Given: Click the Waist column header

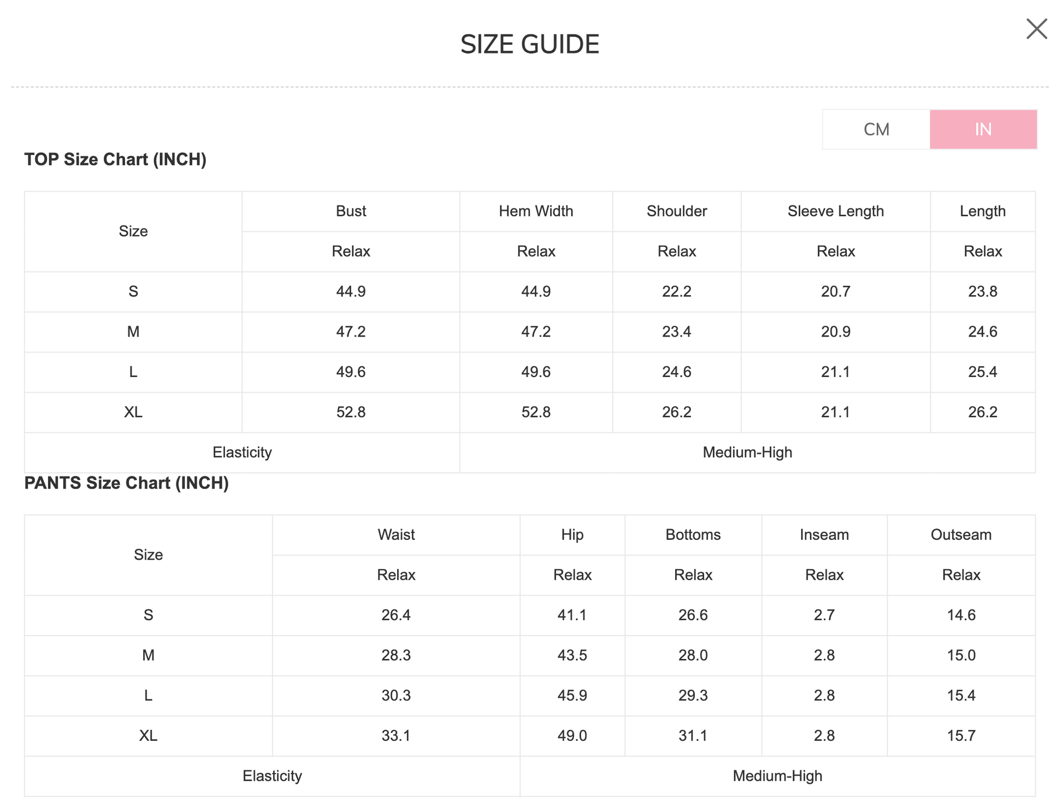Looking at the screenshot, I should (396, 535).
